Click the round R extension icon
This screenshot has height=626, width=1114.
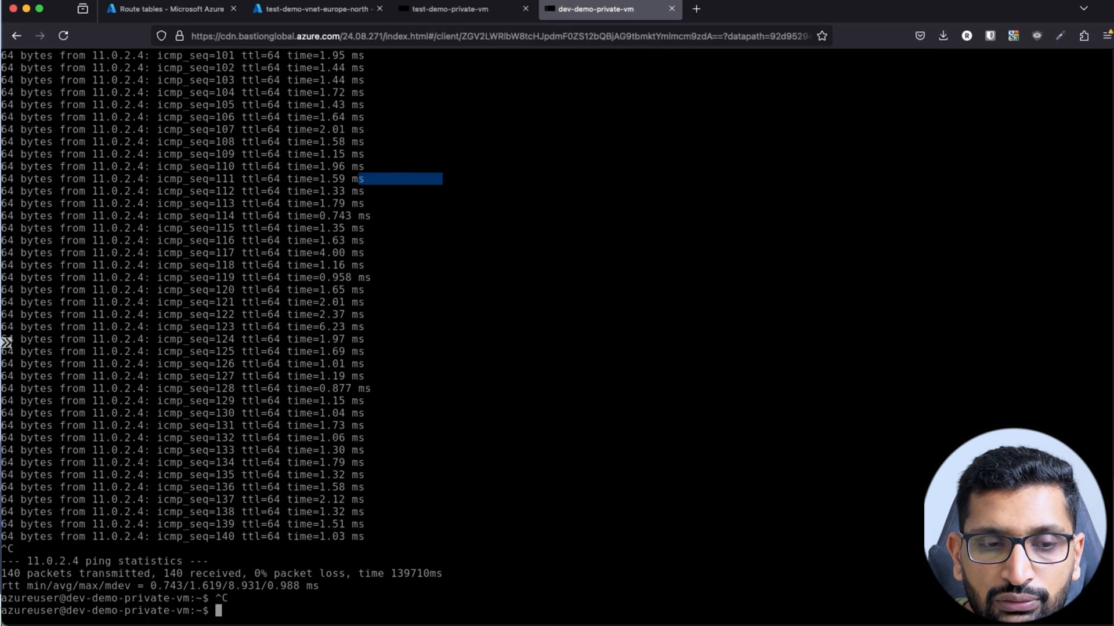click(967, 36)
